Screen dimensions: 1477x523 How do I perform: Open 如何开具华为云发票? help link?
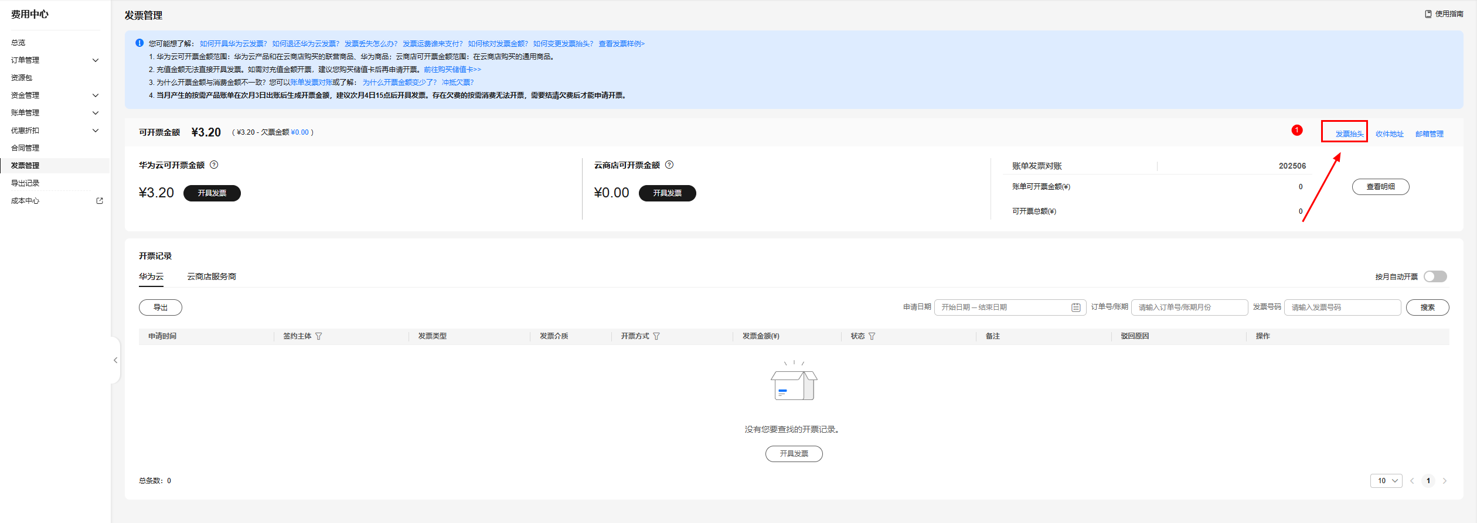[233, 43]
